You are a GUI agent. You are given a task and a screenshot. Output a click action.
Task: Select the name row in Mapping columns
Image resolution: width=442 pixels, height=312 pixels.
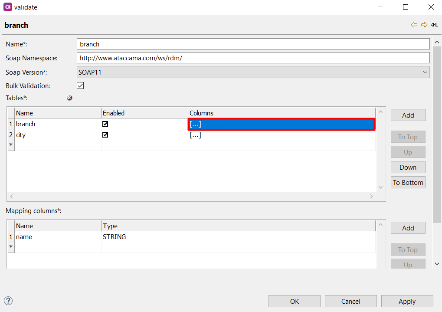tap(56, 237)
